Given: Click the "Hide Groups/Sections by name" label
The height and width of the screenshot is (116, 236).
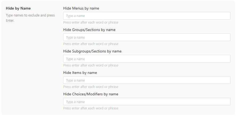Looking at the screenshot, I should point(89,30).
